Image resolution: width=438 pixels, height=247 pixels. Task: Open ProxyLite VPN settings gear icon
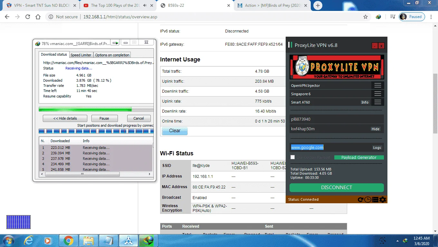click(383, 200)
